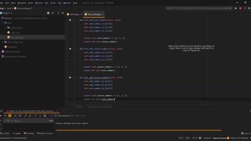Open the Terminal tool window
Image resolution: width=251 pixels, height=141 pixels.
point(29,133)
